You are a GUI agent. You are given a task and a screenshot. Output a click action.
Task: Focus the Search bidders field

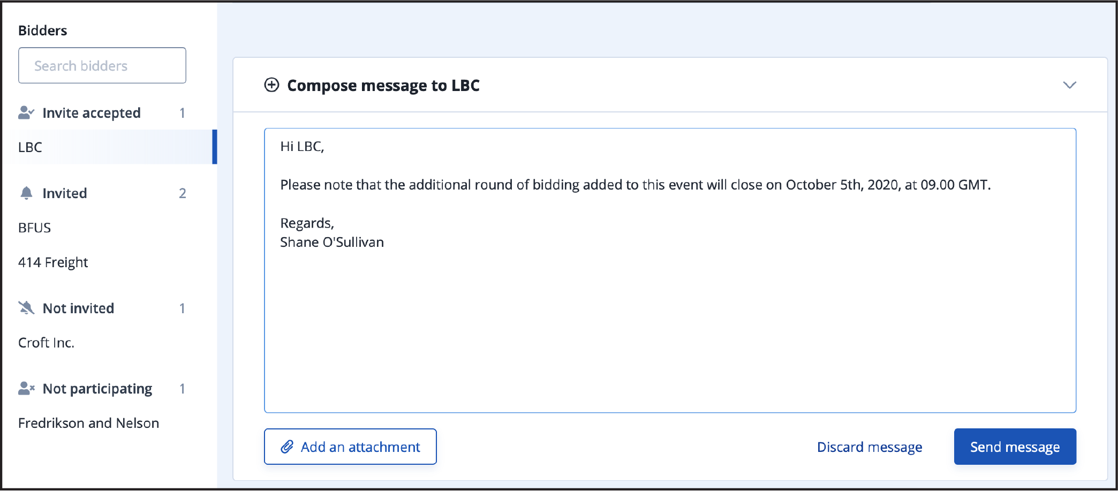102,65
